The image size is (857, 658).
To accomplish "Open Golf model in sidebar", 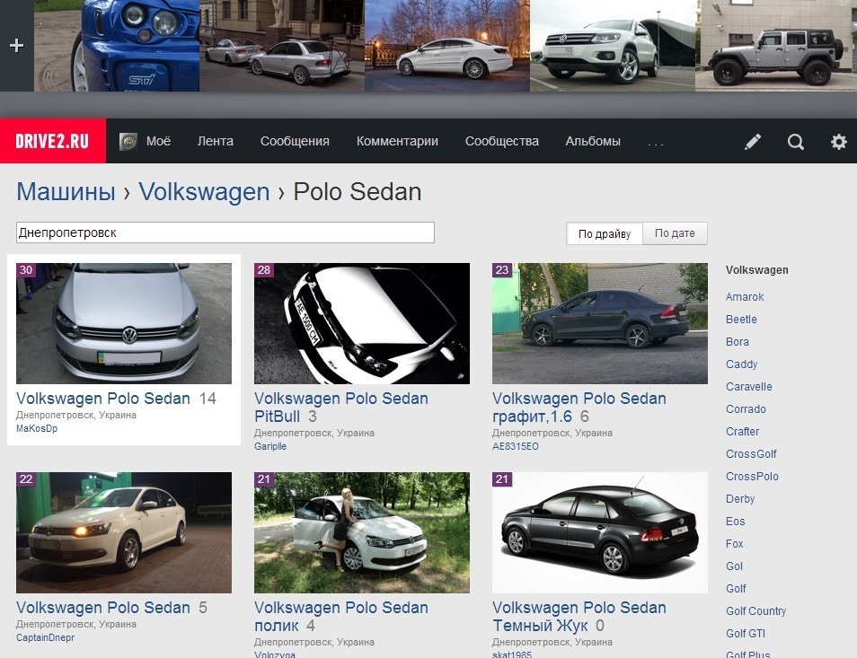I will pos(736,589).
